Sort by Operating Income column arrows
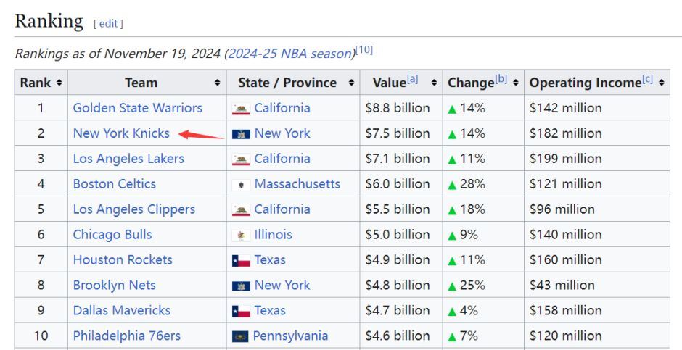 pos(662,83)
